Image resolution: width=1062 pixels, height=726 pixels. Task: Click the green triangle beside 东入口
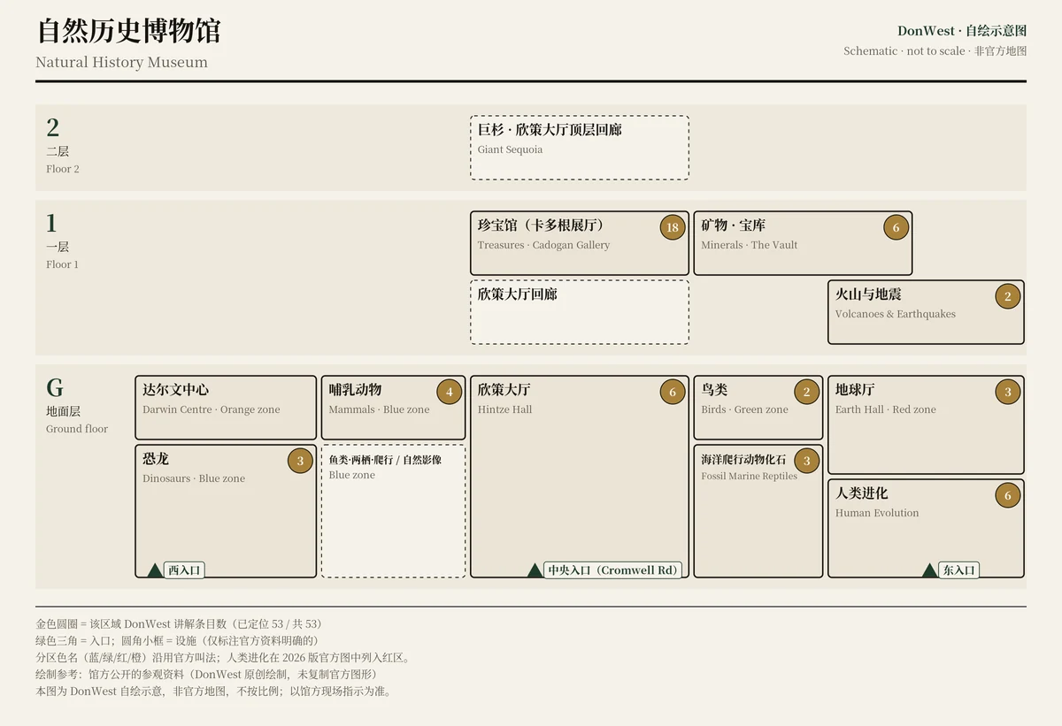929,570
